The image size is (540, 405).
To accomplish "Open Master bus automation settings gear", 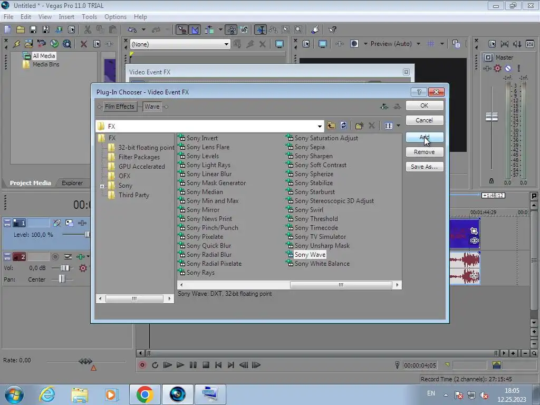I will 497,68.
